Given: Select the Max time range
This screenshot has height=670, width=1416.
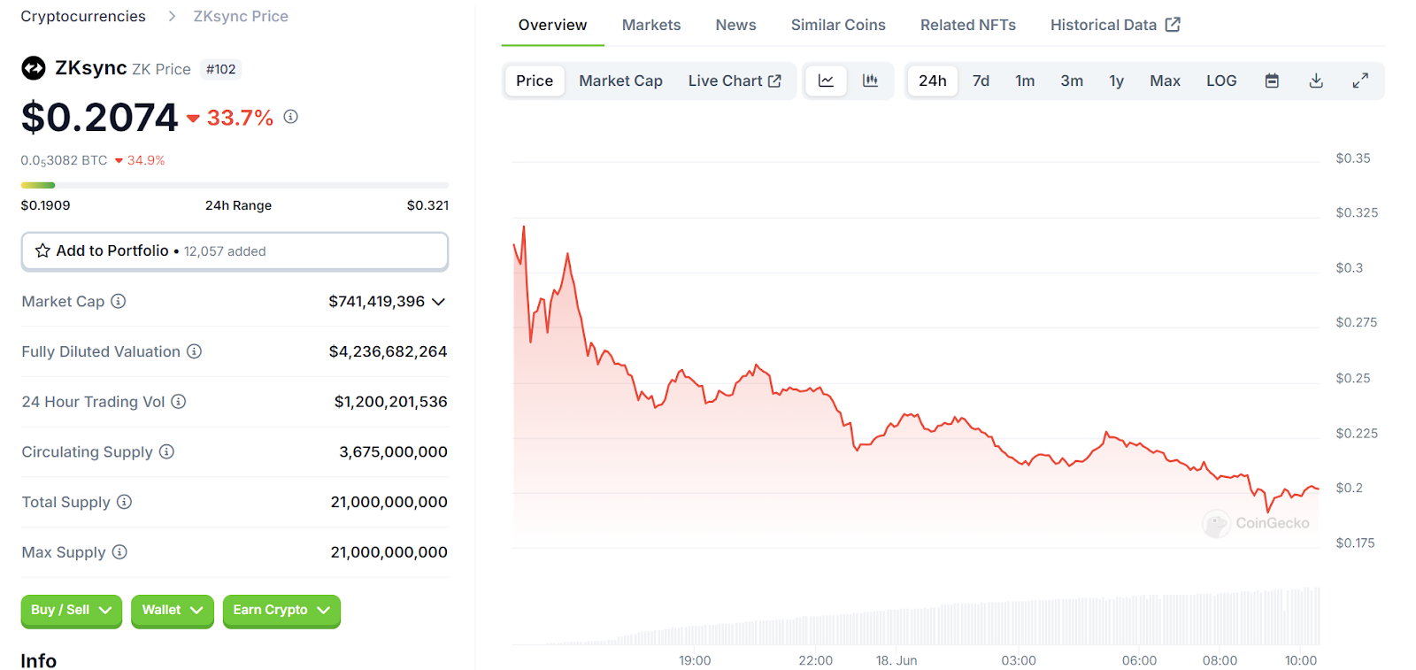Looking at the screenshot, I should (x=1165, y=81).
